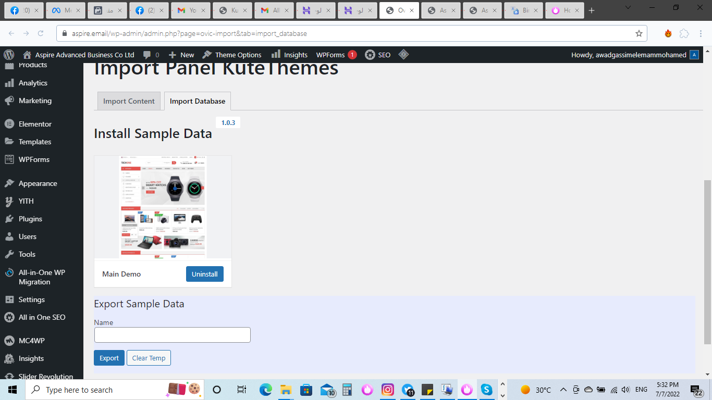Click the Uninstall button for Main Demo
Viewport: 712px width, 400px height.
click(205, 274)
